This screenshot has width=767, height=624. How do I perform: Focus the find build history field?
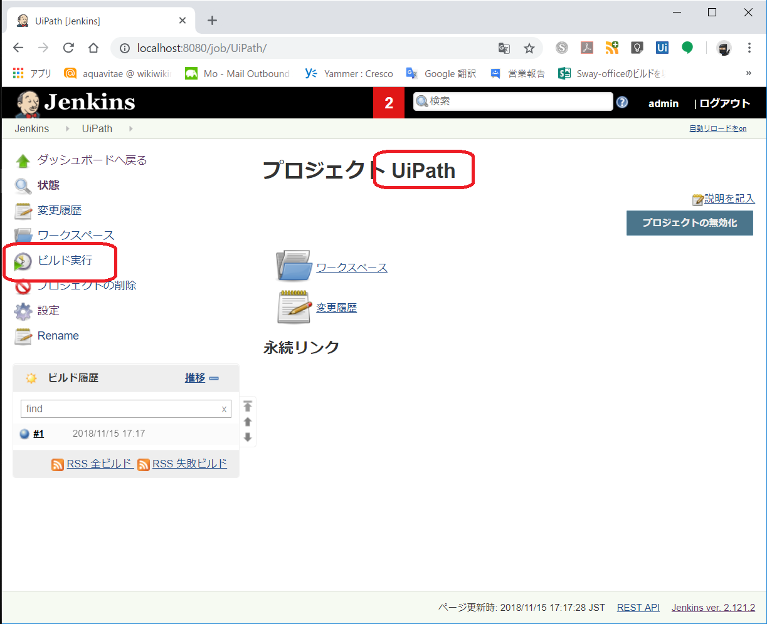(126, 409)
